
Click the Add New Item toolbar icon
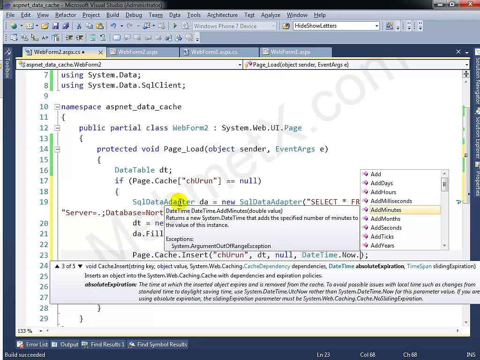[x=30, y=26]
